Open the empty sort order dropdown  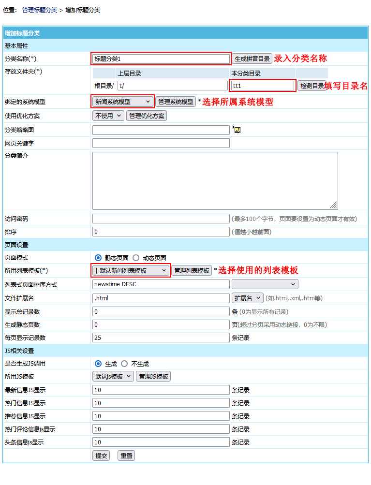[265, 284]
